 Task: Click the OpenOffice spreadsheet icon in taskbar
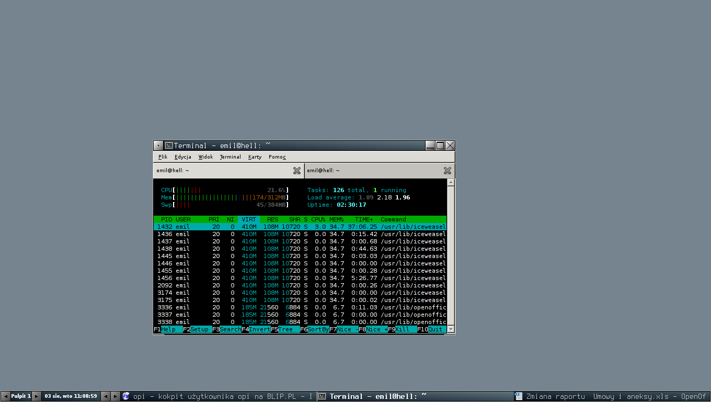pos(519,396)
